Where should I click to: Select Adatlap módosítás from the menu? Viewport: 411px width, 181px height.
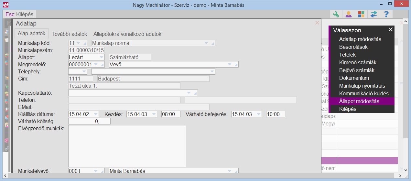(360, 39)
